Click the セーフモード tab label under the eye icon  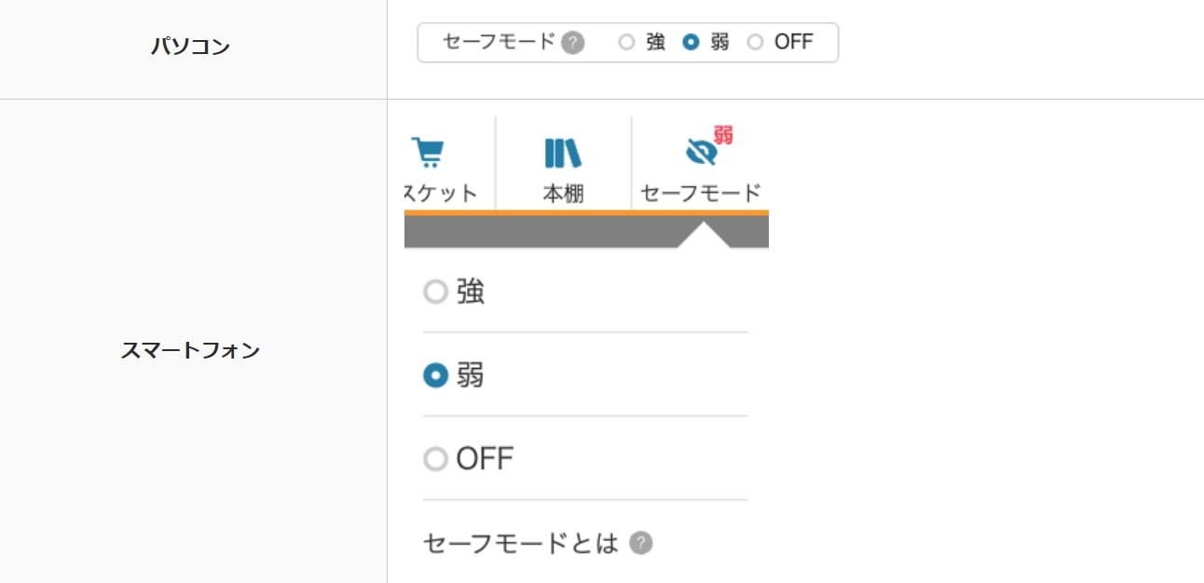(701, 194)
